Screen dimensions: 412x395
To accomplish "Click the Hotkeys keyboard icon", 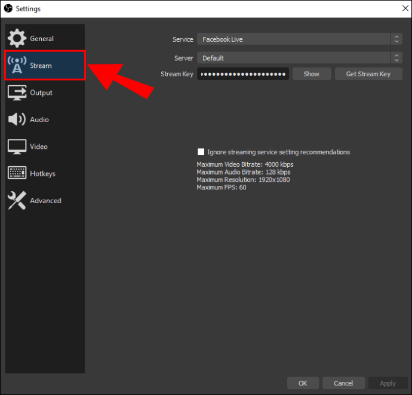I will click(17, 173).
